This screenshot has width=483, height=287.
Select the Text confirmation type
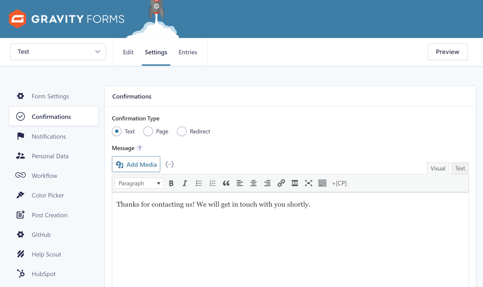pyautogui.click(x=117, y=131)
